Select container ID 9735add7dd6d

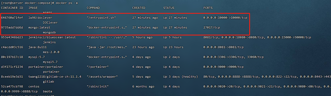click(12, 27)
